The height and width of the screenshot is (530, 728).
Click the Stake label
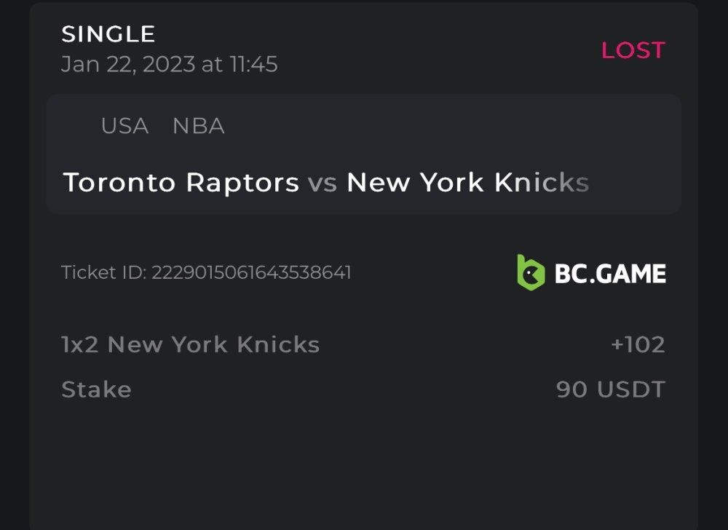pyautogui.click(x=96, y=389)
